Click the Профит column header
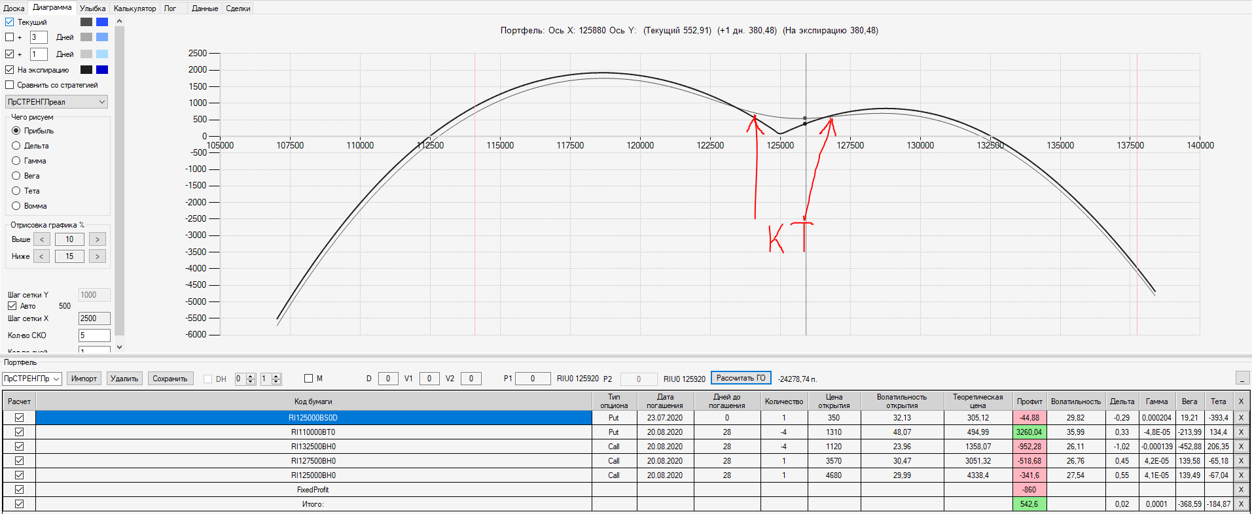1252x514 pixels. coord(1029,402)
